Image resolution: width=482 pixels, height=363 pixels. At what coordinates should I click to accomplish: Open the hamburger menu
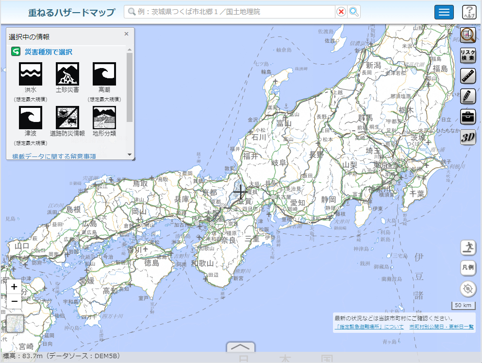[x=444, y=12]
